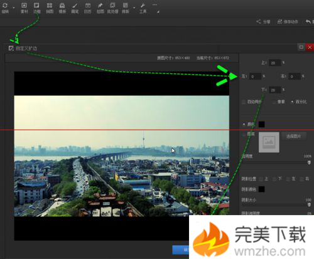Select the 颜色 color fill radio

pyautogui.click(x=244, y=124)
